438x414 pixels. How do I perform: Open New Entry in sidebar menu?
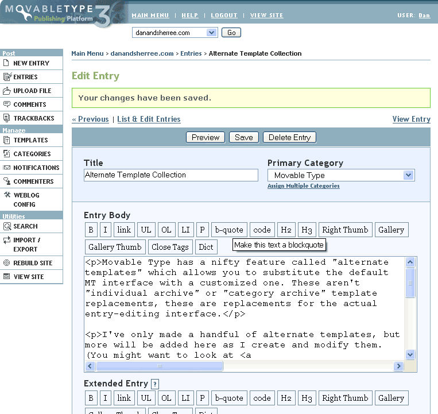pos(31,63)
